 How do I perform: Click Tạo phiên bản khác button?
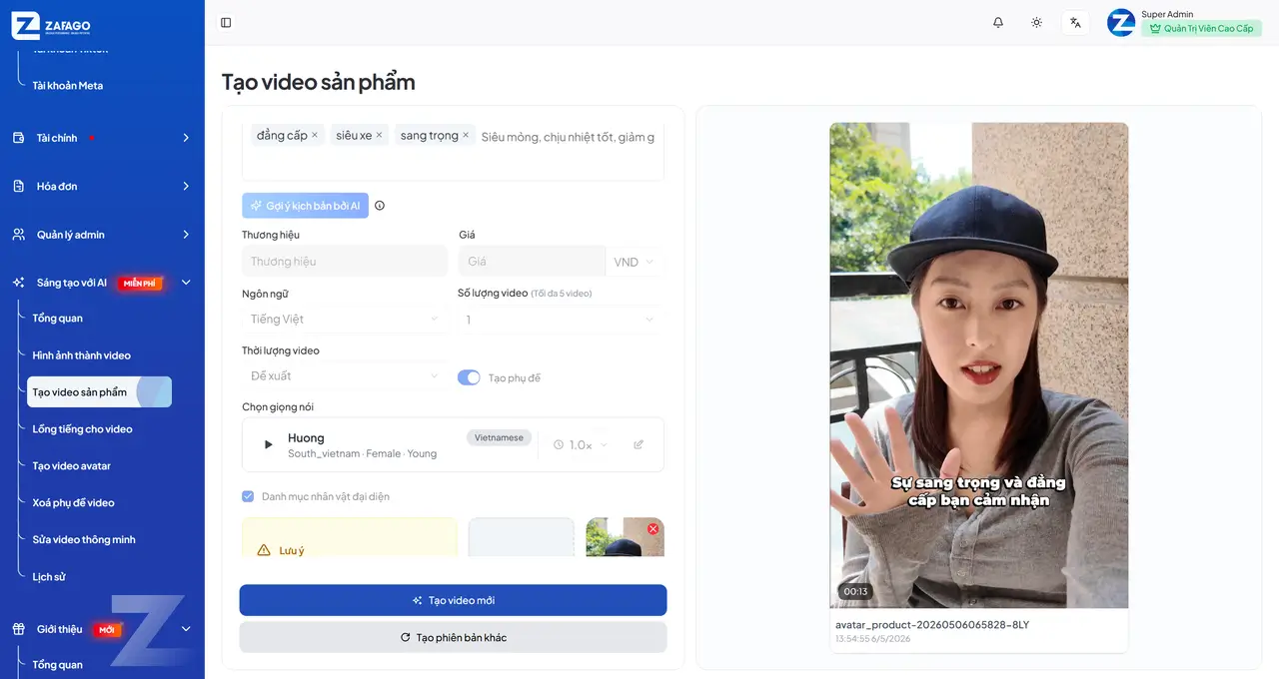[453, 637]
